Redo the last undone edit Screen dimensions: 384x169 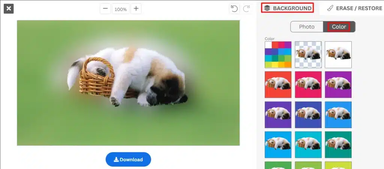click(x=246, y=9)
